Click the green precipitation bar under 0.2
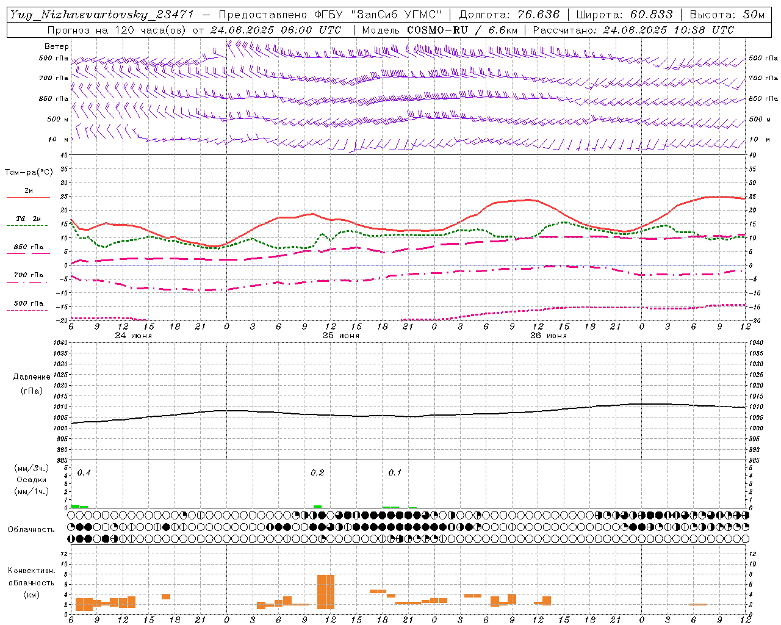 pyautogui.click(x=317, y=507)
